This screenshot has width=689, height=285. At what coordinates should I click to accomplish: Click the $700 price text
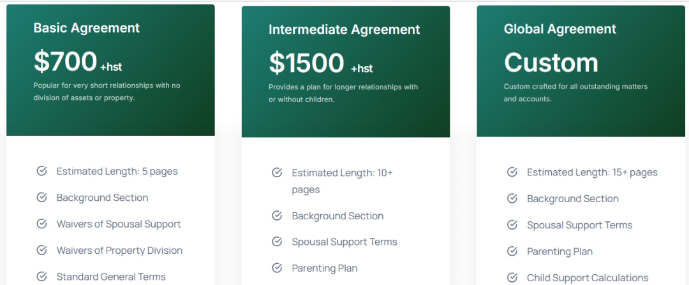click(x=65, y=61)
